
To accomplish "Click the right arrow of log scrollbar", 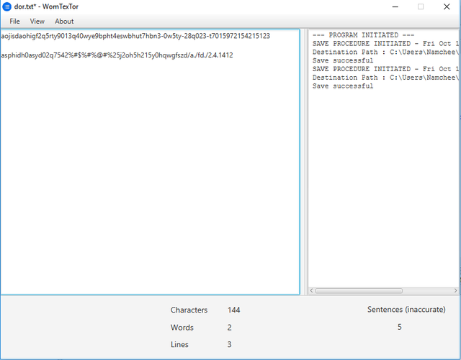I will pos(455,291).
